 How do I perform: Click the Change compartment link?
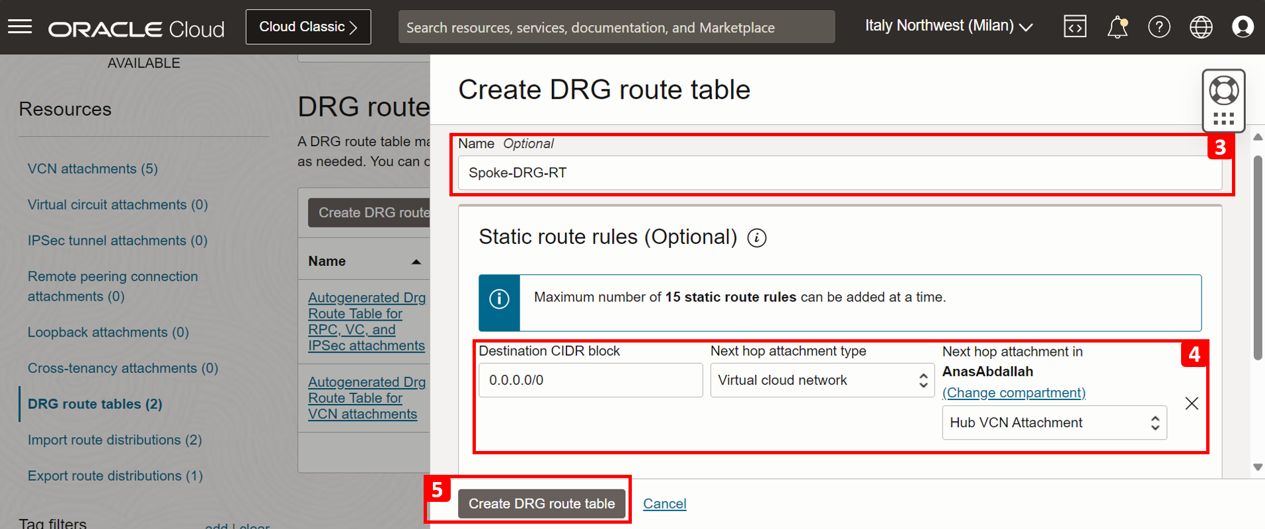pos(1014,393)
